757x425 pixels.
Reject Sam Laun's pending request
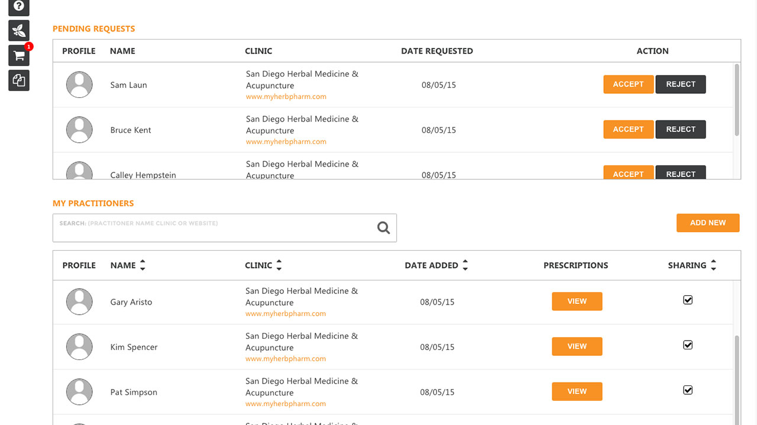coord(681,84)
